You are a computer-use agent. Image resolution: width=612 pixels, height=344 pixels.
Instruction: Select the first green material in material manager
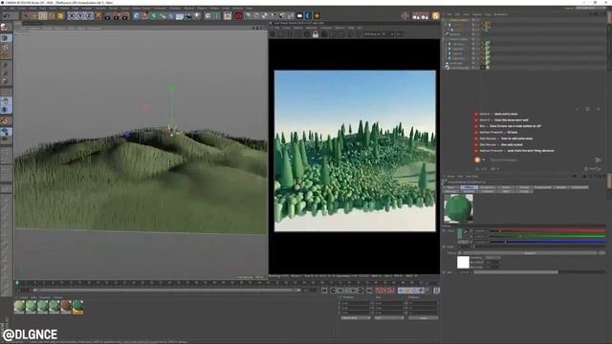pyautogui.click(x=19, y=307)
